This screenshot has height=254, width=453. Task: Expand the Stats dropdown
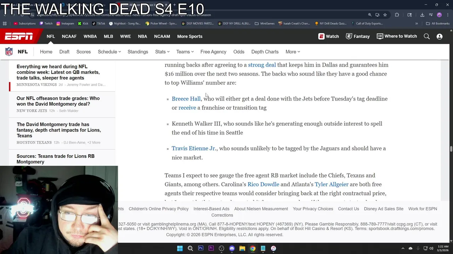point(162,52)
